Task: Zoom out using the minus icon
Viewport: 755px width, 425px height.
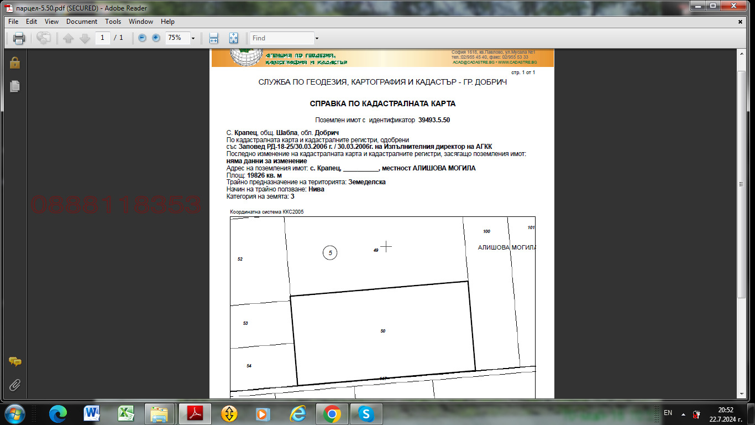Action: (143, 38)
